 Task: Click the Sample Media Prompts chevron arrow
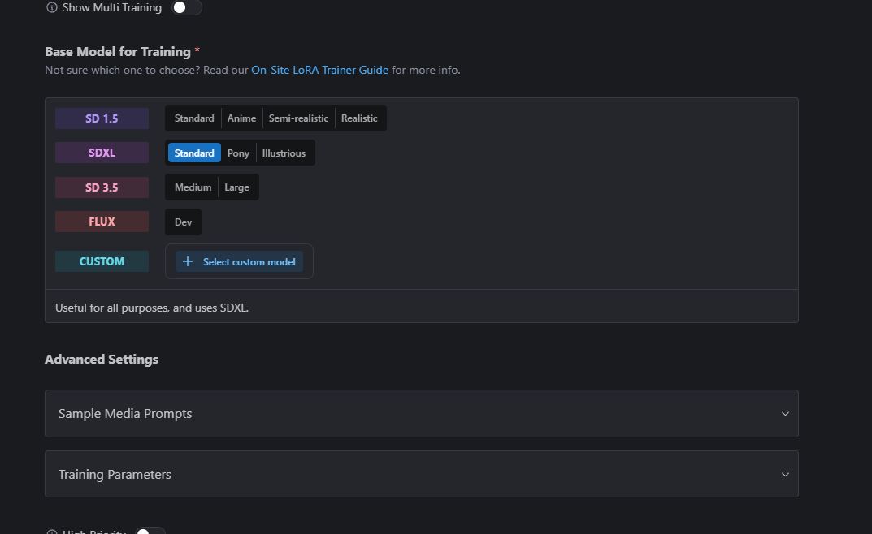point(785,414)
